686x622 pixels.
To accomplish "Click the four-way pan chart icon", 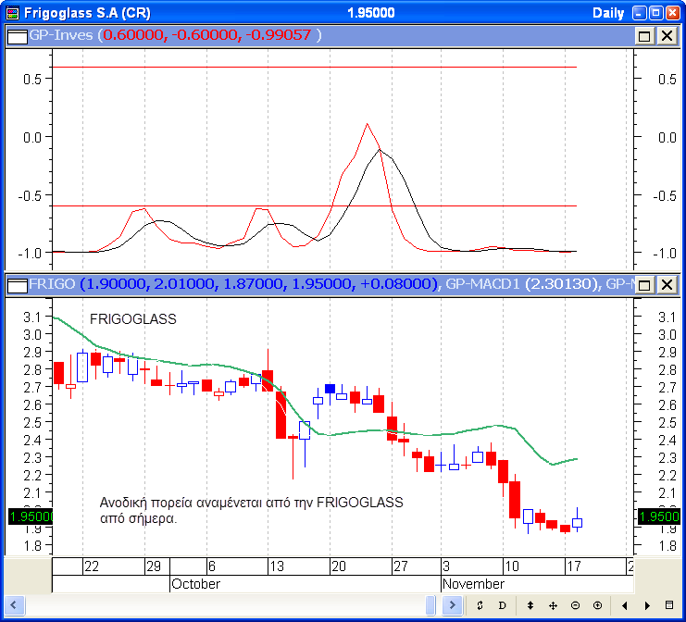I will click(553, 605).
